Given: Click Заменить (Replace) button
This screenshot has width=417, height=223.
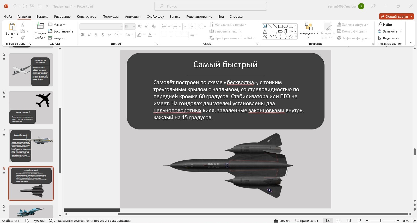Looking at the screenshot, I should pos(388,31).
